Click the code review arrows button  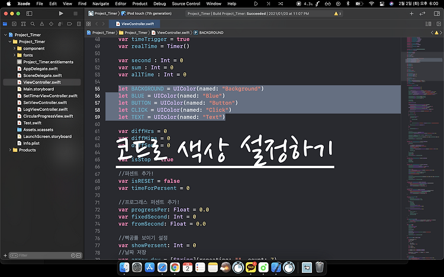[422, 13]
